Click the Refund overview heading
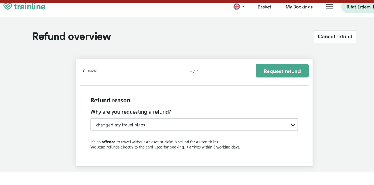Viewport: 374px width, 185px height. 72,36
